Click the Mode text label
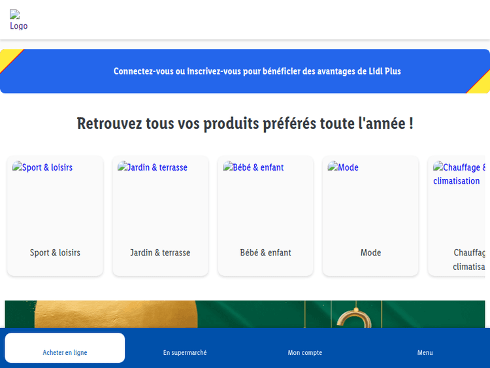The width and height of the screenshot is (490, 368). (x=370, y=252)
